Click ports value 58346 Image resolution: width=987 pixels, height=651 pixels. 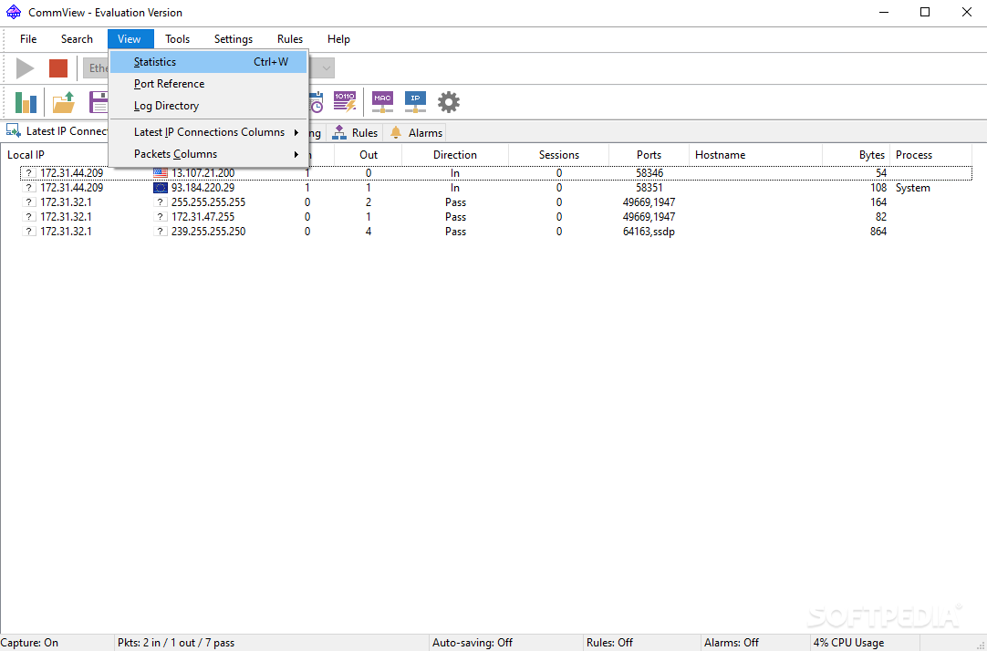point(649,173)
